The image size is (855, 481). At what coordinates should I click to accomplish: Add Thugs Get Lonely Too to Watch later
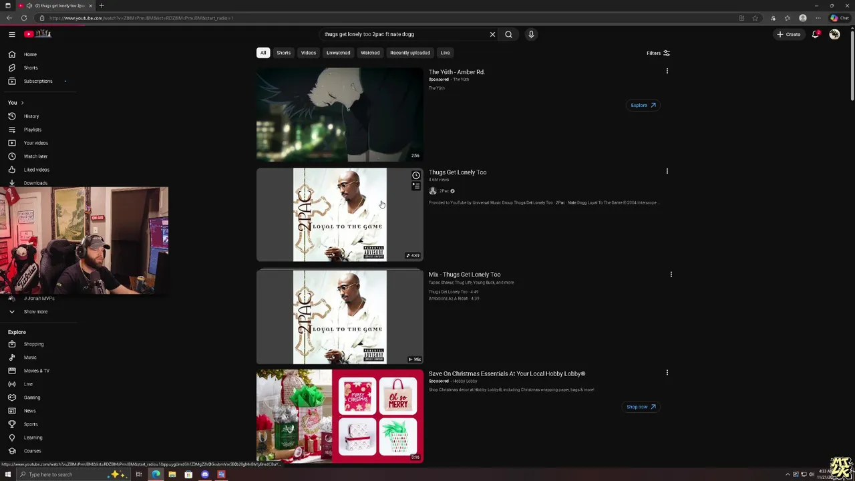(415, 176)
